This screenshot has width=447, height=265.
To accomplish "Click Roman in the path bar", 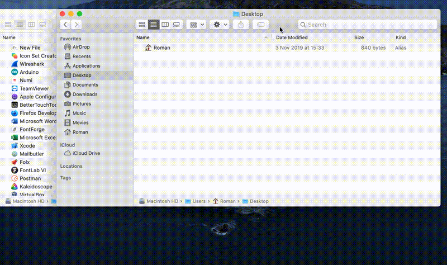I will click(225, 201).
